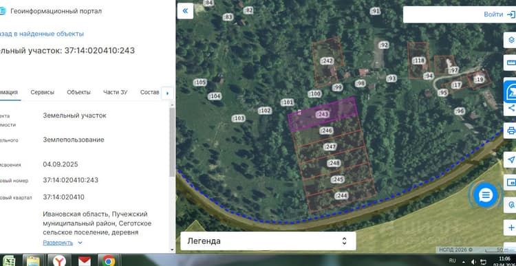Screen dimensions: 516x266
Task: Select parcel label 118 on map
Action: [x=418, y=60]
